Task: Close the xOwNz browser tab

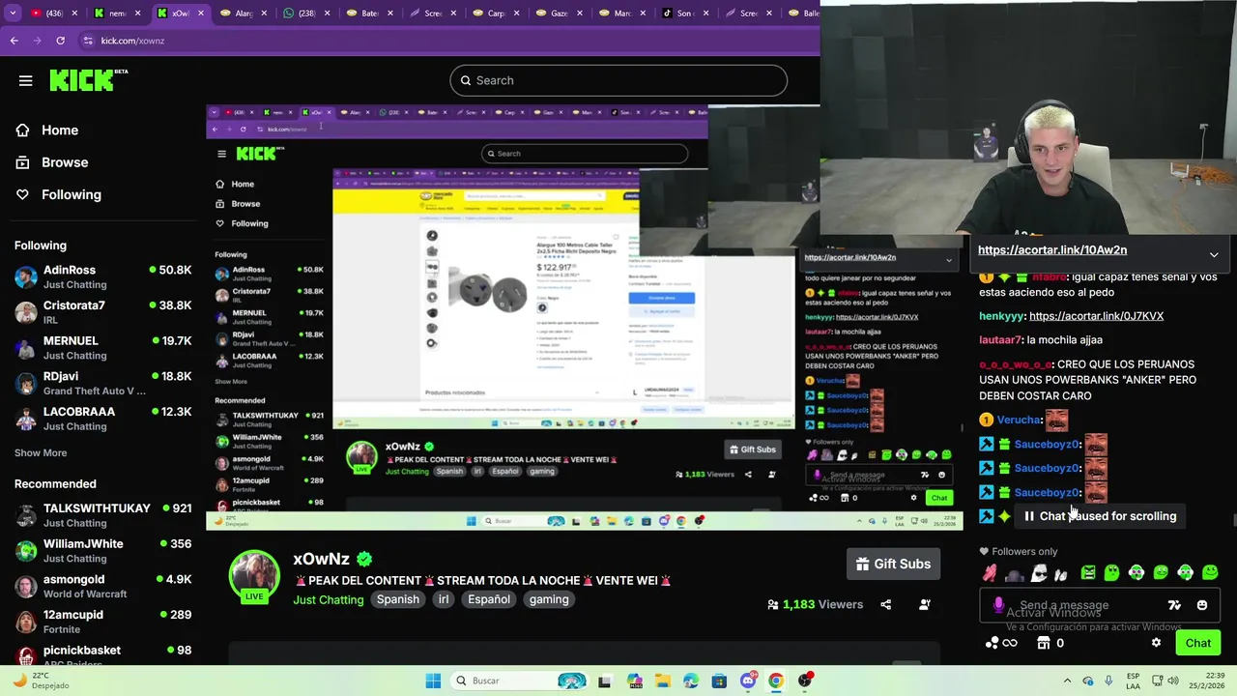Action: [202, 14]
